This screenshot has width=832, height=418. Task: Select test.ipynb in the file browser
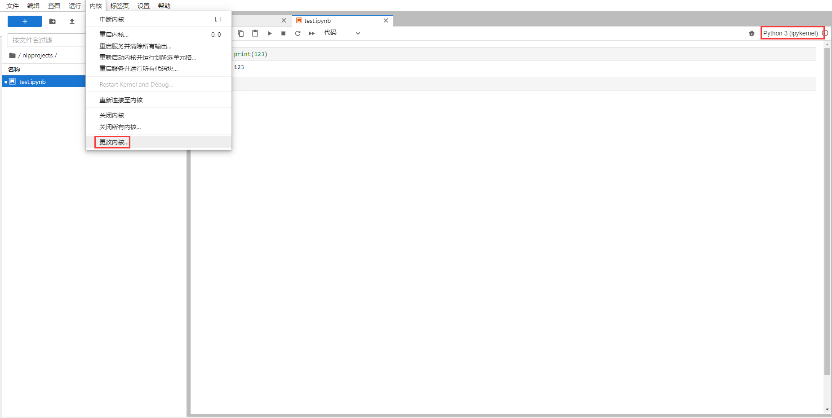pos(44,82)
